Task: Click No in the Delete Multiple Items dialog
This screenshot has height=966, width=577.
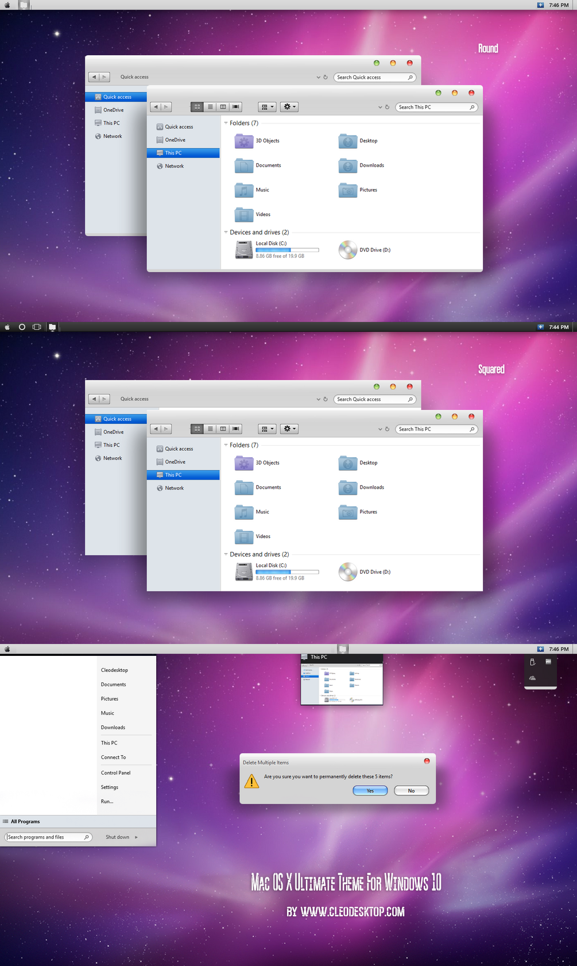Action: [411, 791]
